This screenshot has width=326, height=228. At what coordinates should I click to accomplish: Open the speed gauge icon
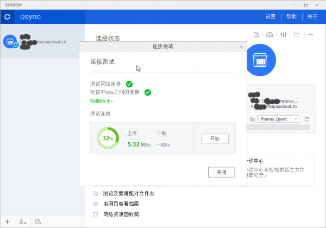tap(269, 35)
